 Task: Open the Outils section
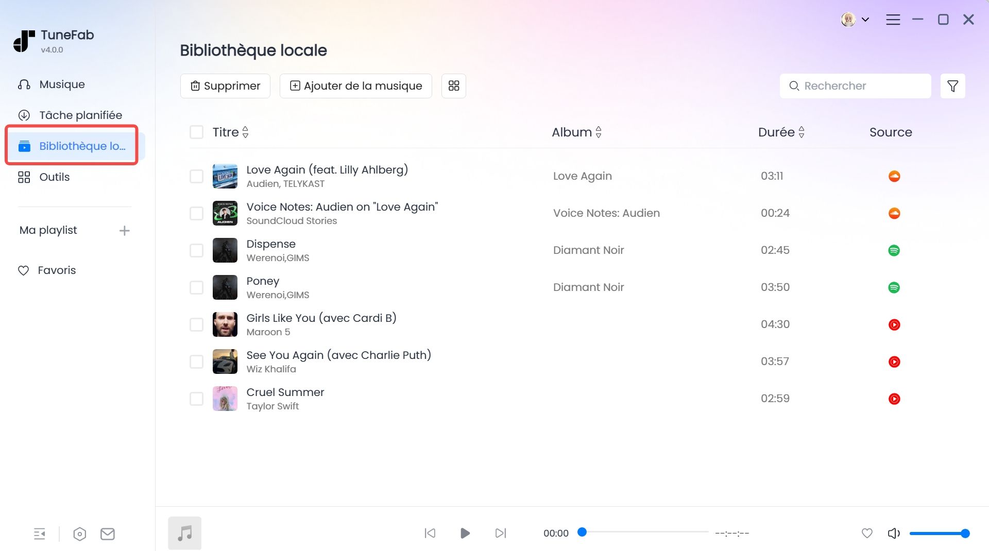[x=54, y=177]
